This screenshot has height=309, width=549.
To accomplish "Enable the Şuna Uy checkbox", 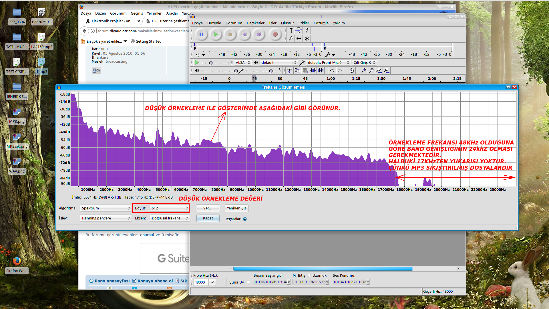I will pos(248,282).
